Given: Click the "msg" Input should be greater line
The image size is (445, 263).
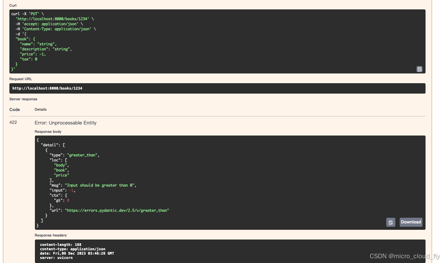Looking at the screenshot, I should pos(93,185).
